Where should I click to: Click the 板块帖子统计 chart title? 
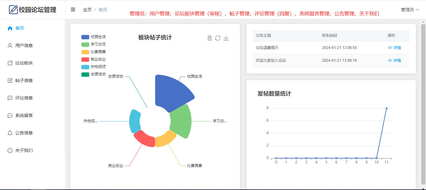point(155,38)
